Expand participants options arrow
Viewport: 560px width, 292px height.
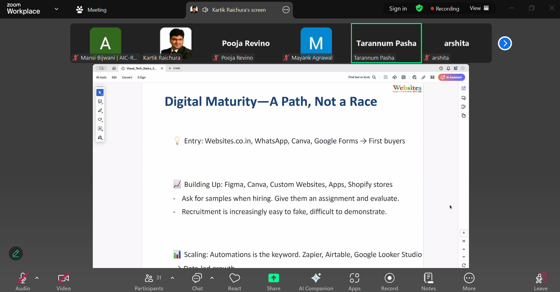point(172,278)
